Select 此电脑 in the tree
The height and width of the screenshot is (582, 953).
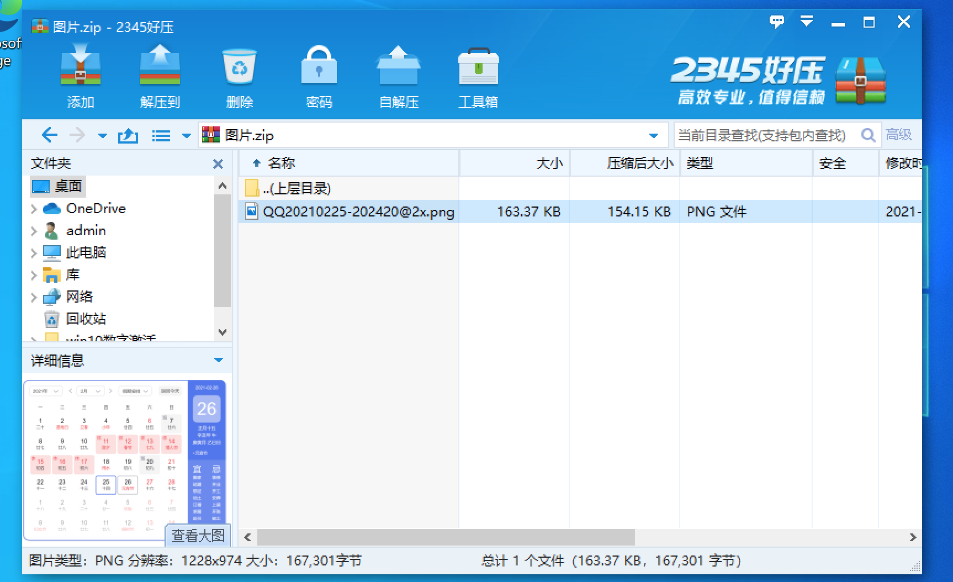coord(75,252)
